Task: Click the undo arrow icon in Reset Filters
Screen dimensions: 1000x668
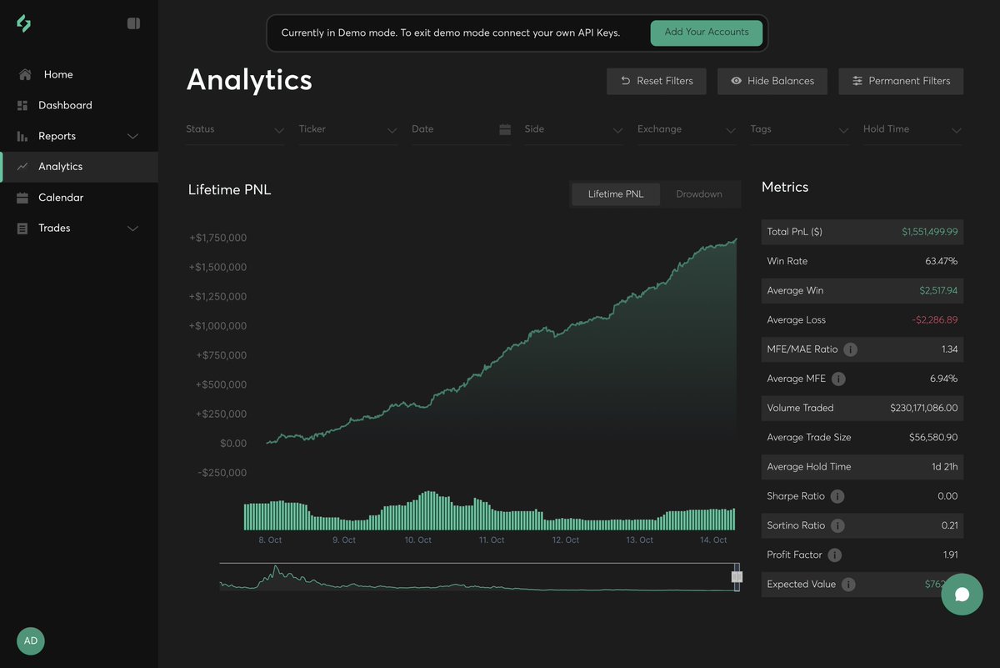Action: tap(625, 81)
